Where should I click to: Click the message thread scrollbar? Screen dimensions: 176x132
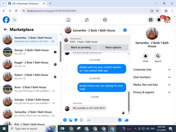coord(129,101)
